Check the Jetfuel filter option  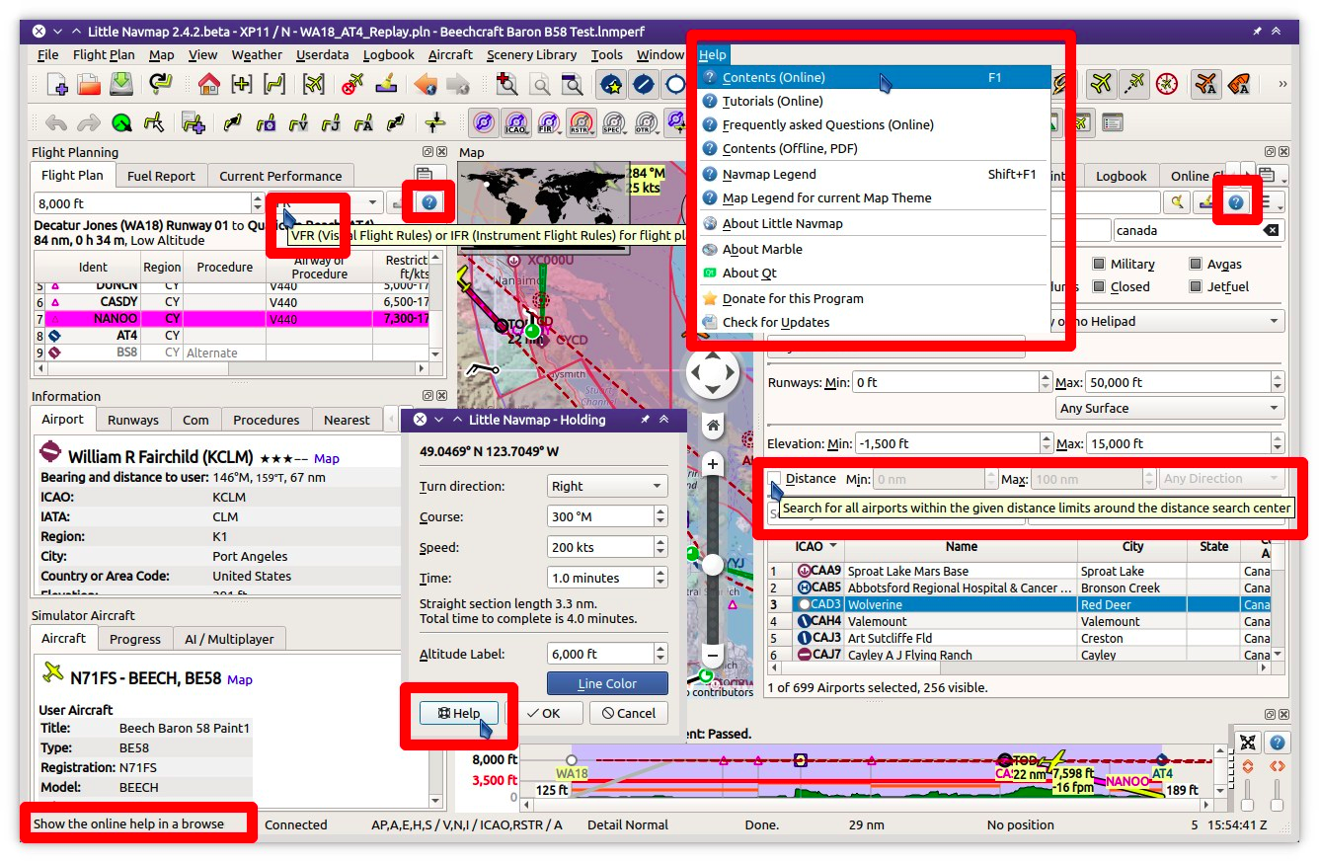point(1196,286)
